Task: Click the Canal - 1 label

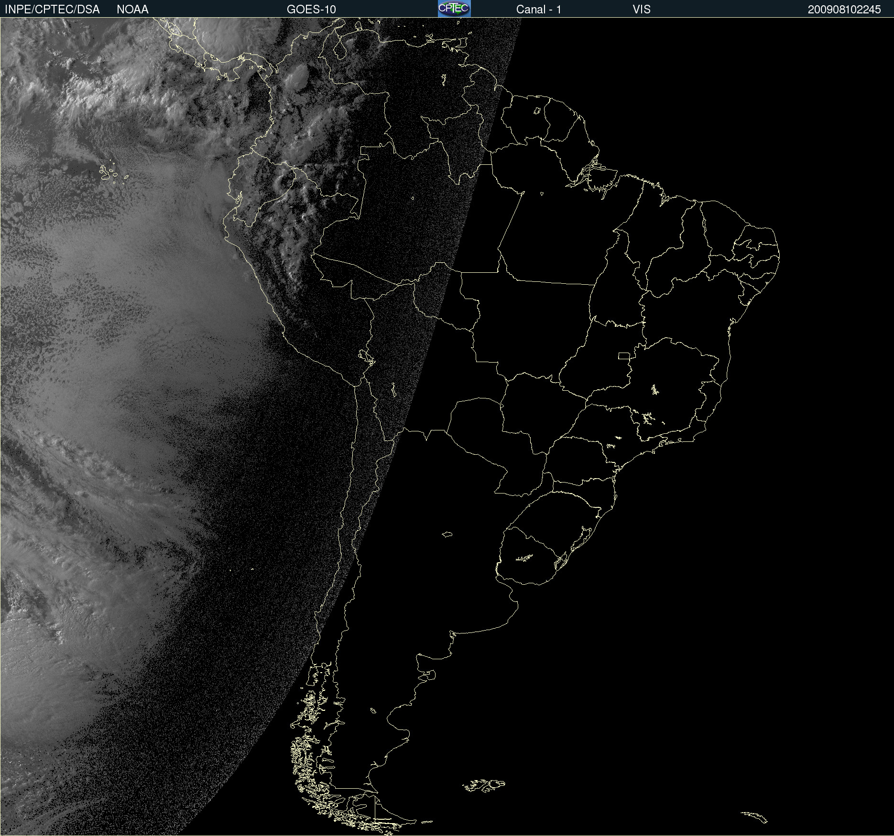Action: coord(538,10)
